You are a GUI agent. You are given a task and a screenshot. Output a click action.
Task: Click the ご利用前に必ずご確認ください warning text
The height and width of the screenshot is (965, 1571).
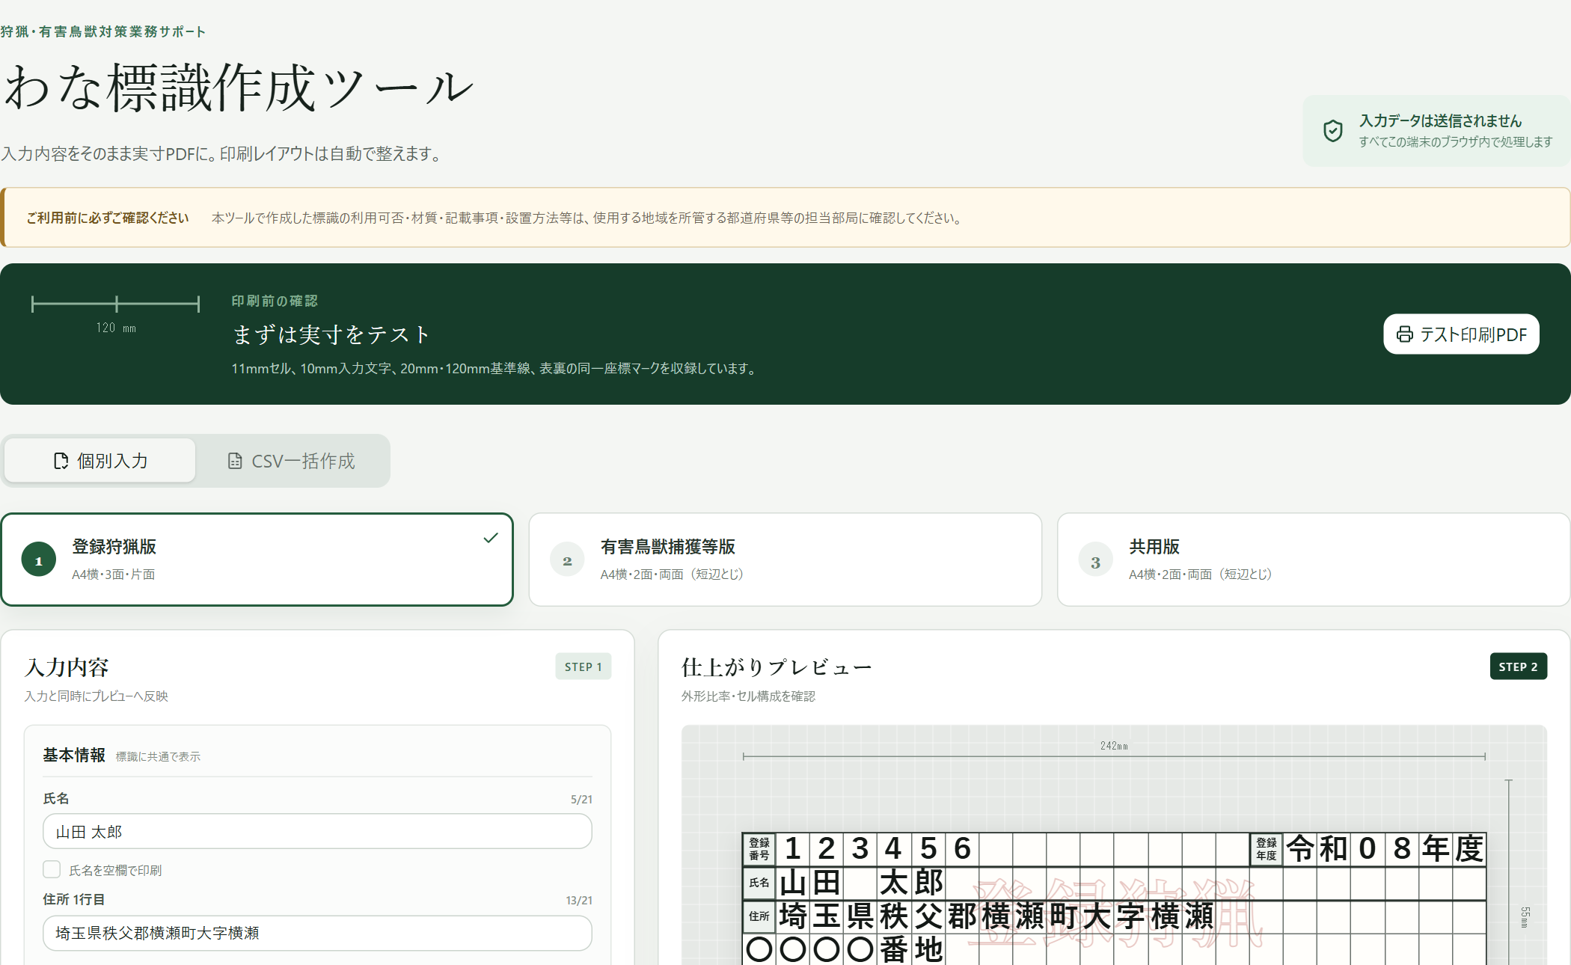click(x=108, y=218)
